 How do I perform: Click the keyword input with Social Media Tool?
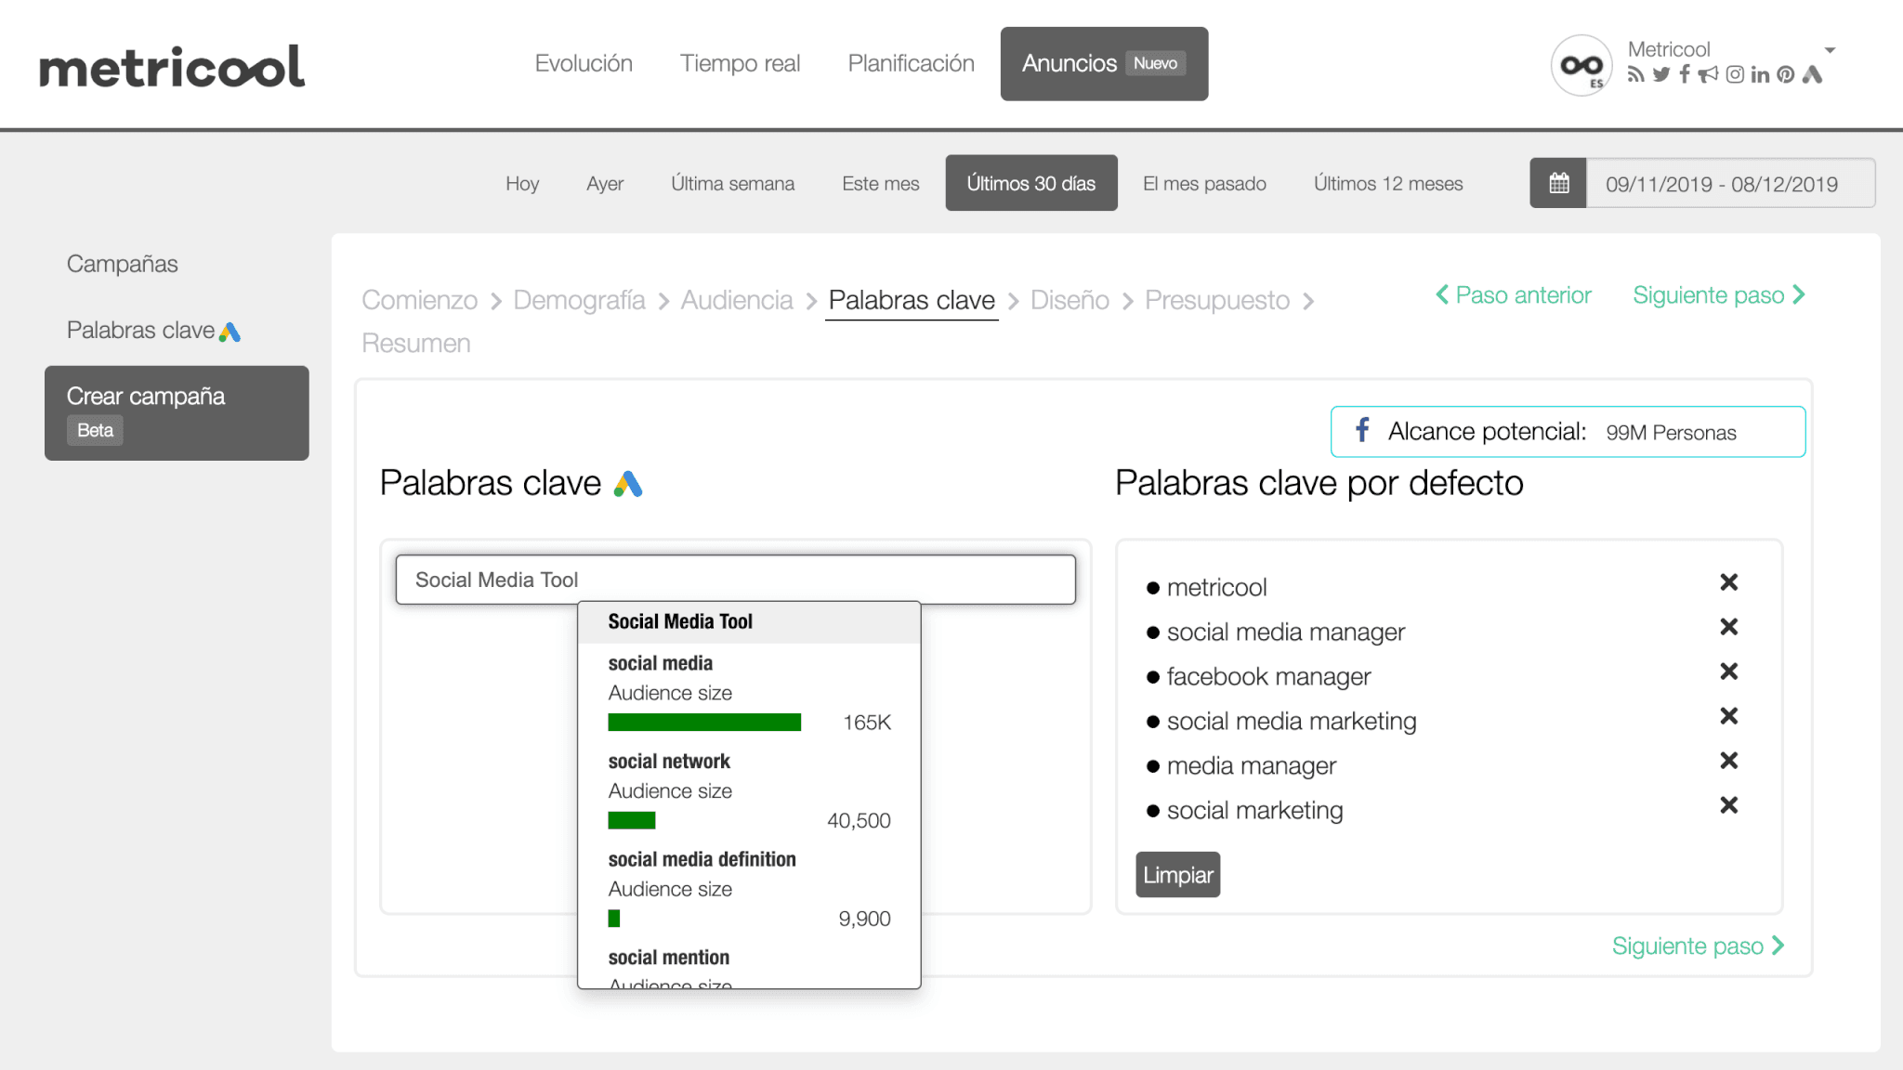(736, 580)
